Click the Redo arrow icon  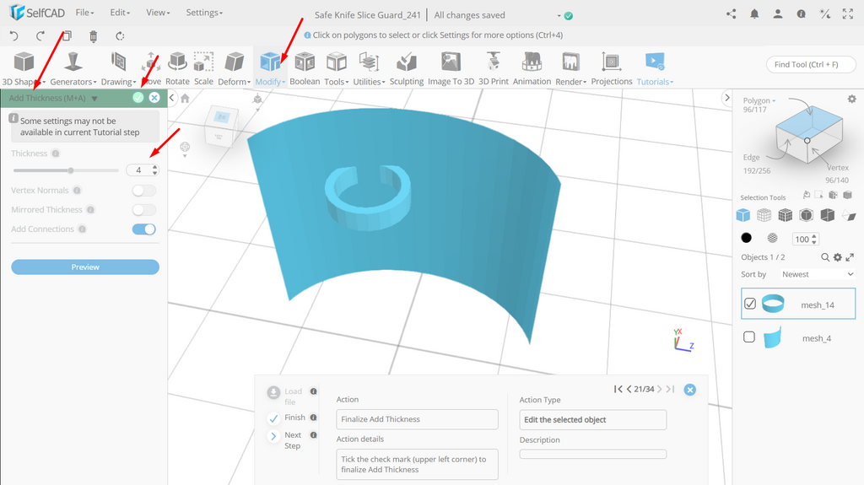[x=40, y=36]
